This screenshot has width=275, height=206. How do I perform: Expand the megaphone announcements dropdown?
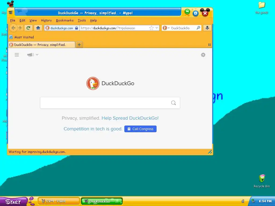point(32,55)
